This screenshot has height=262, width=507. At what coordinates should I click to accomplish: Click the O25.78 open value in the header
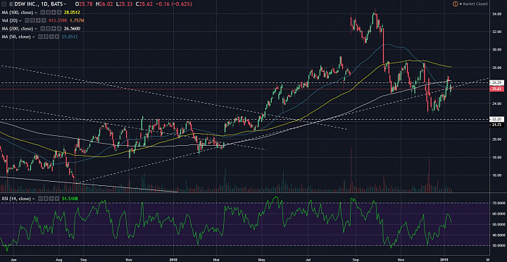[83, 4]
